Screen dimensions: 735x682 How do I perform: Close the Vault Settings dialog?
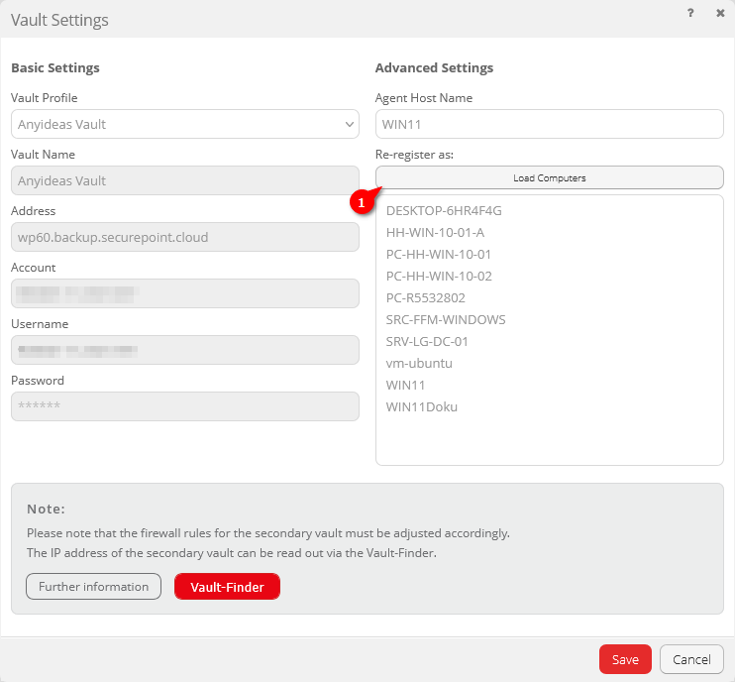720,14
